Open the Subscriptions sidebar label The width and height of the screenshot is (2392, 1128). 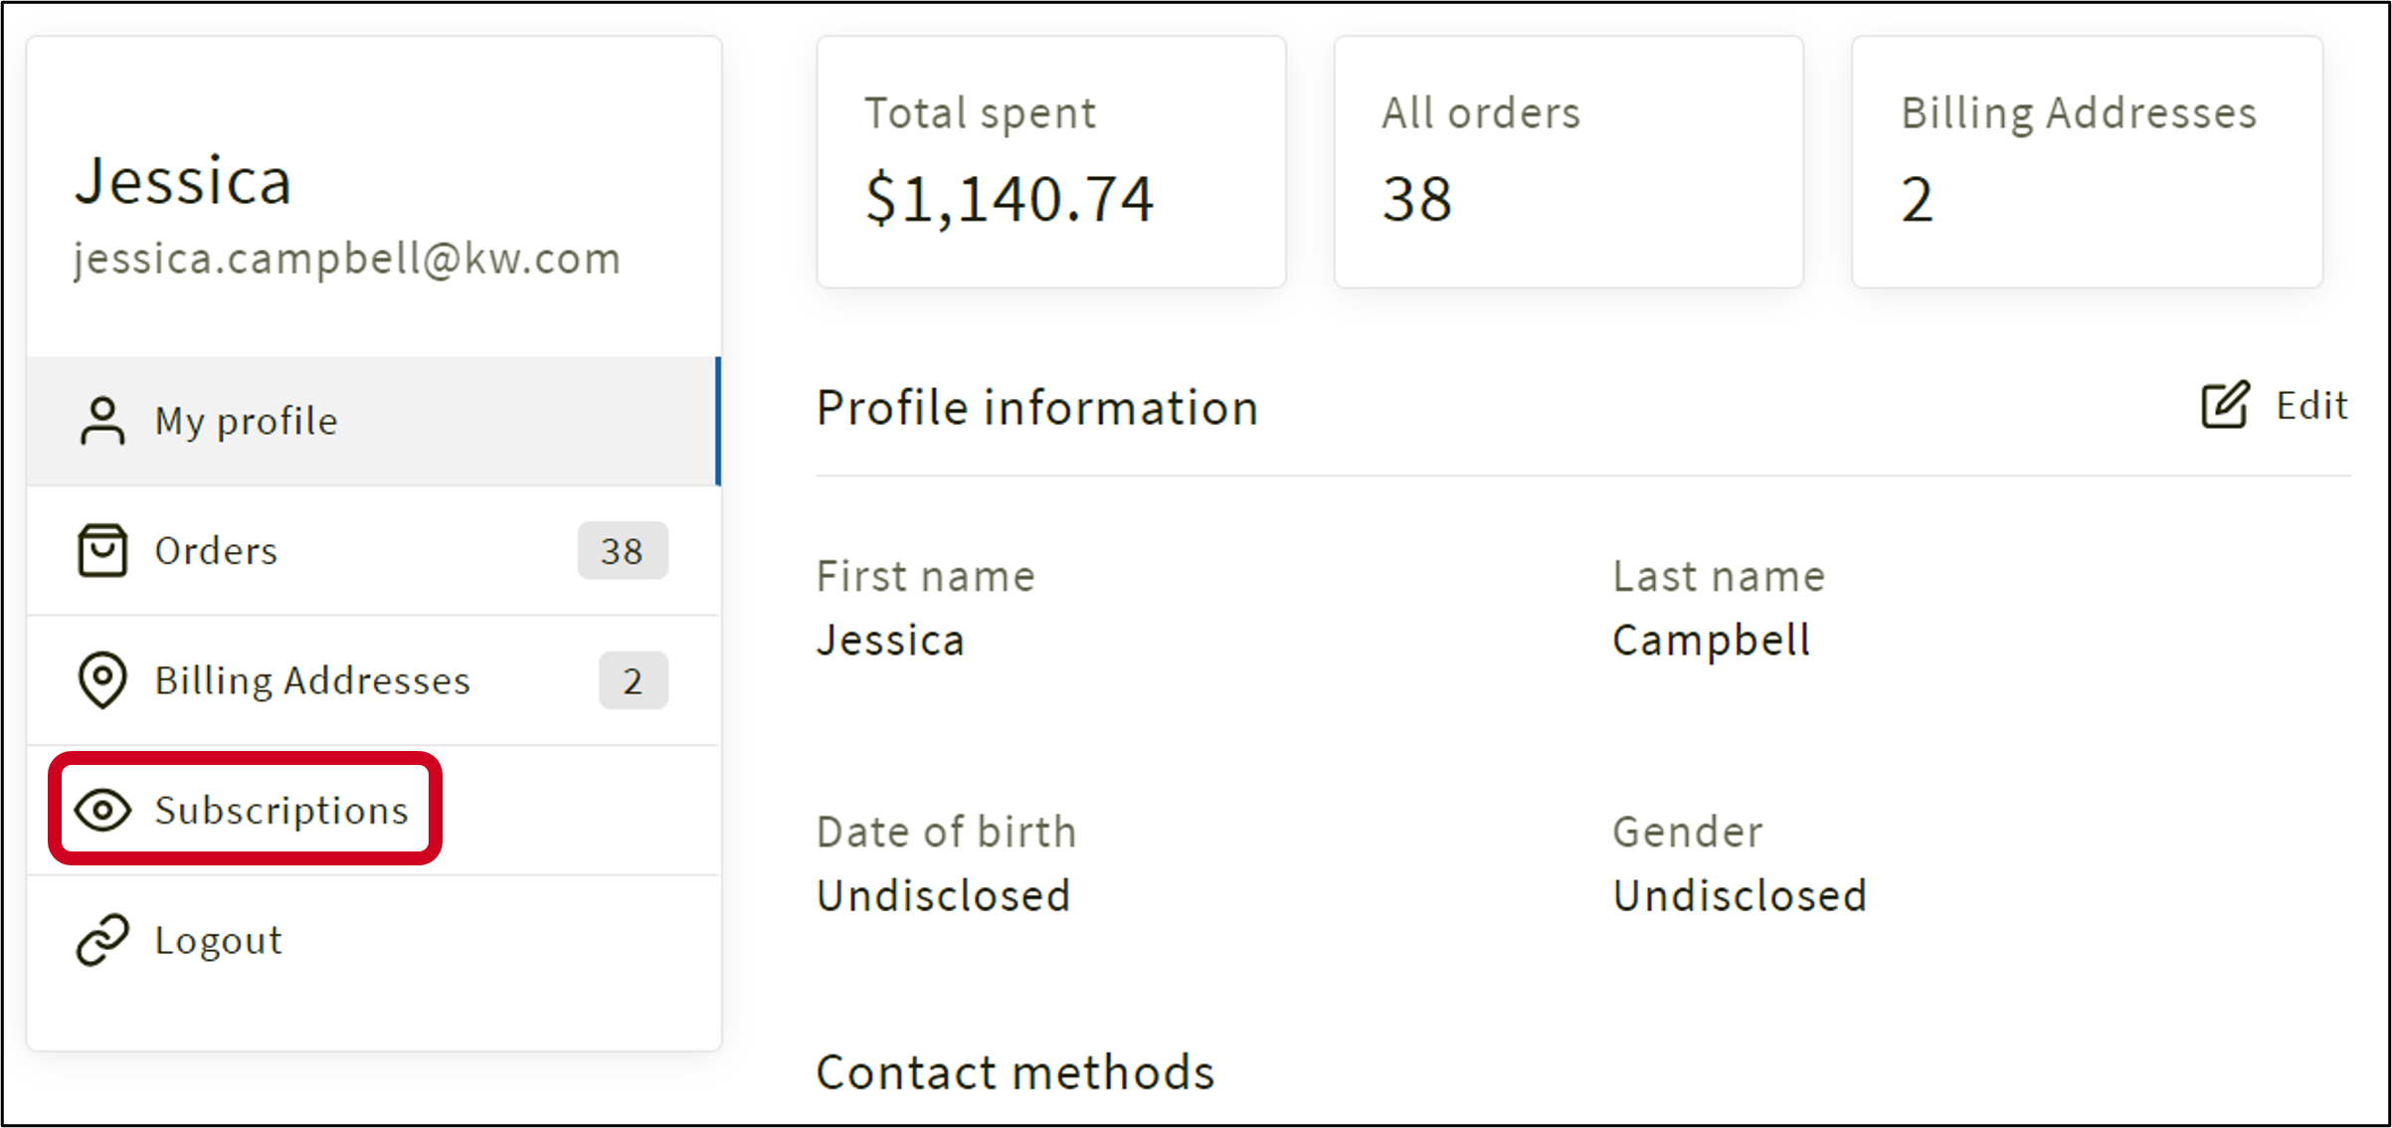click(281, 810)
